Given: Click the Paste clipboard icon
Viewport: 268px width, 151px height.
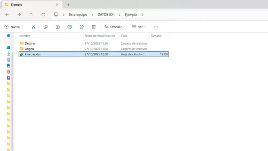Looking at the screenshot, I should [58, 27].
